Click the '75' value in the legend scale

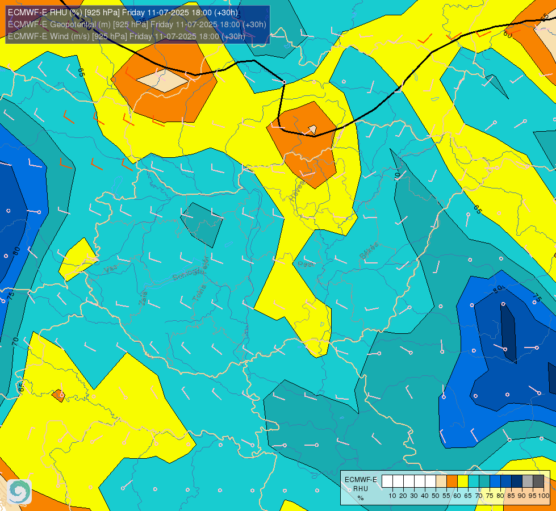(490, 496)
